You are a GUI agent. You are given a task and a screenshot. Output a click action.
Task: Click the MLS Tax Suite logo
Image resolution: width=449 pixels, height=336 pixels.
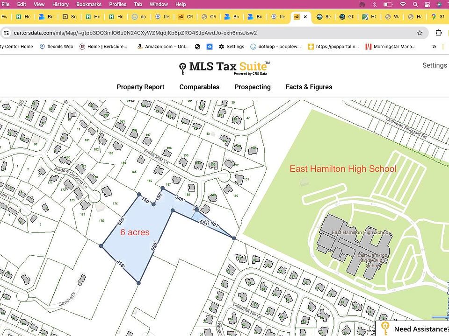(224, 68)
